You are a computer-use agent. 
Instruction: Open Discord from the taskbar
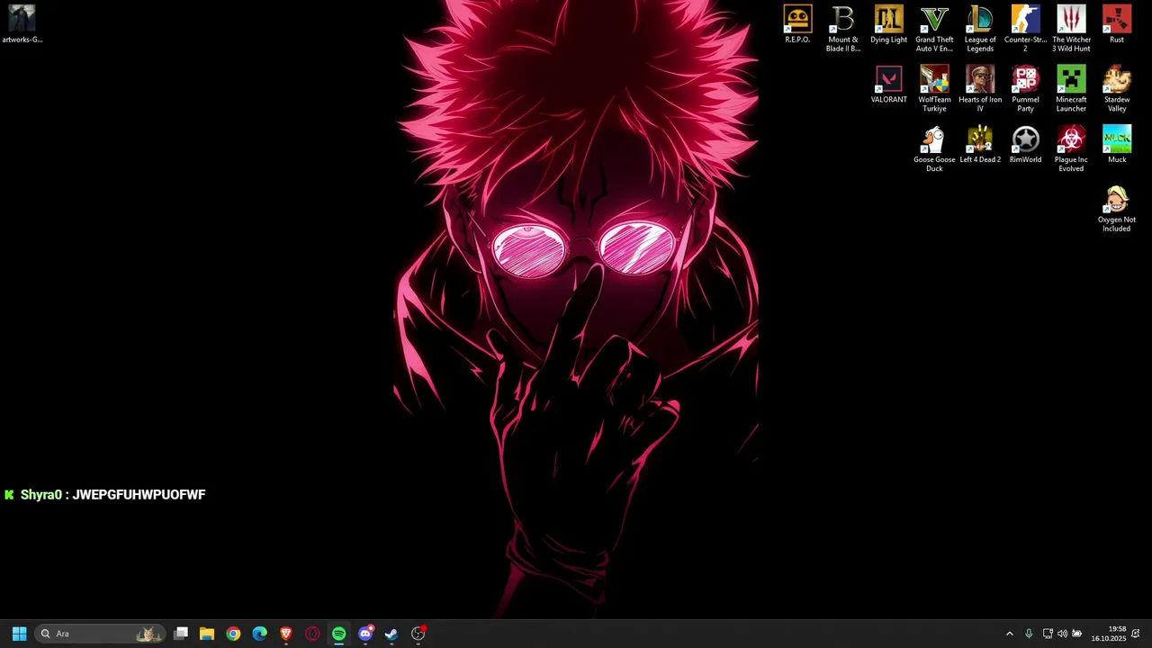(x=365, y=634)
